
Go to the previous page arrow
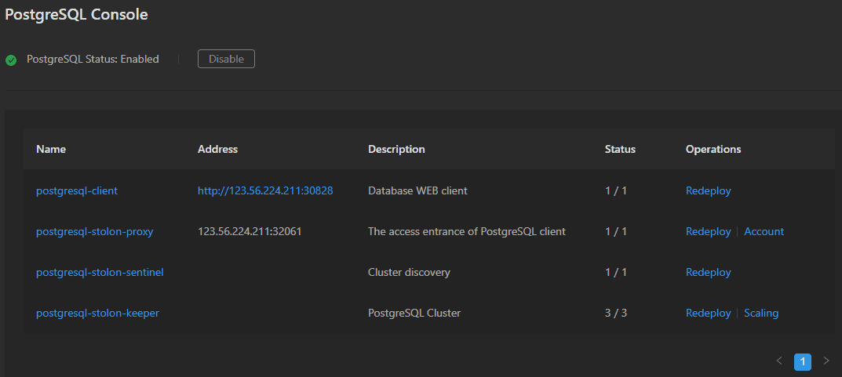pyautogui.click(x=779, y=361)
